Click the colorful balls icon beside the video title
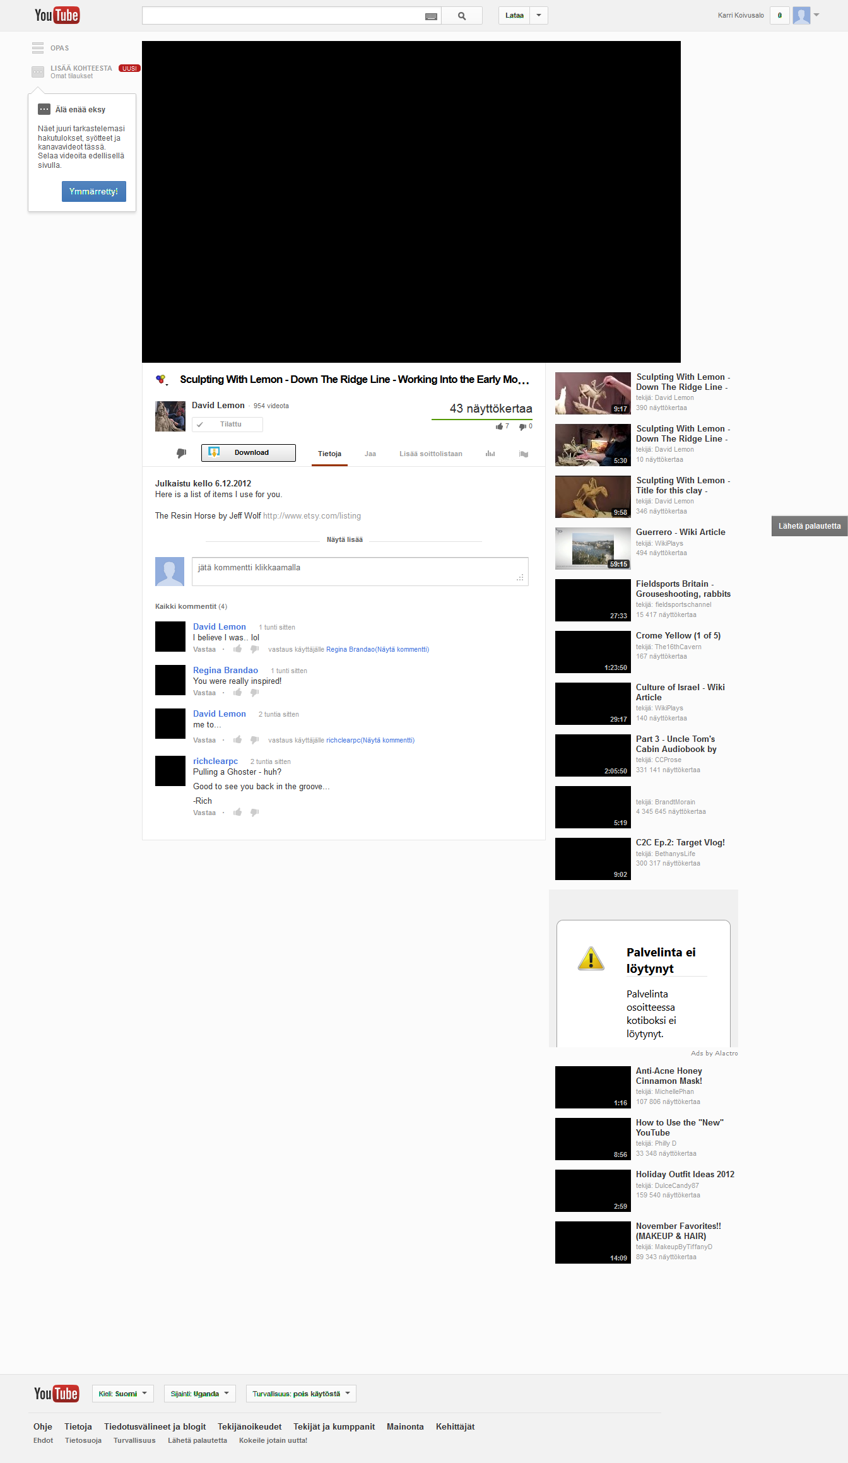Screen dimensions: 848x1463 (x=162, y=379)
